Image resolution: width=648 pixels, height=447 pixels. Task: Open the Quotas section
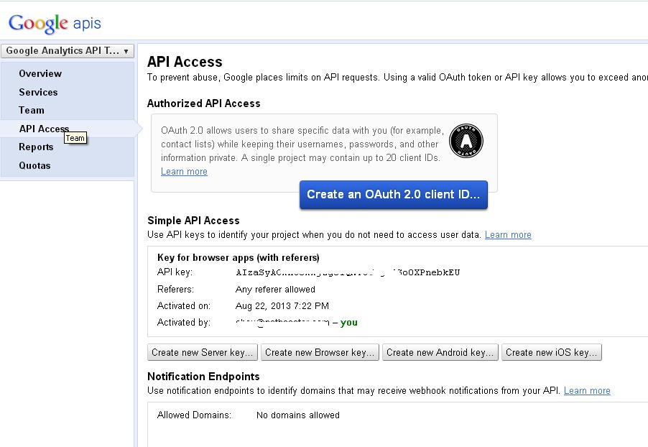[x=34, y=165]
